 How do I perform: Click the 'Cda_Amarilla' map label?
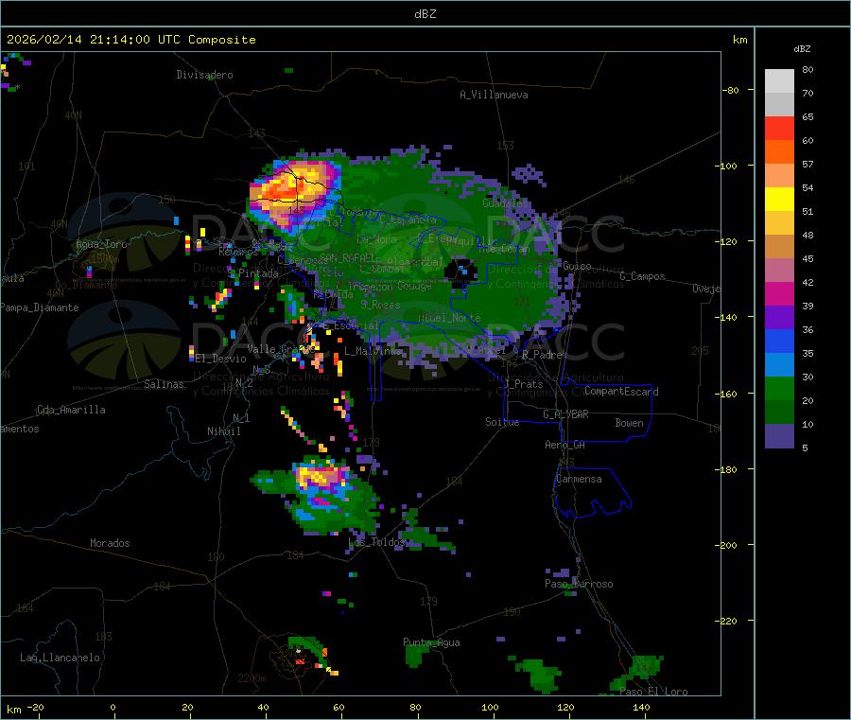(x=71, y=410)
